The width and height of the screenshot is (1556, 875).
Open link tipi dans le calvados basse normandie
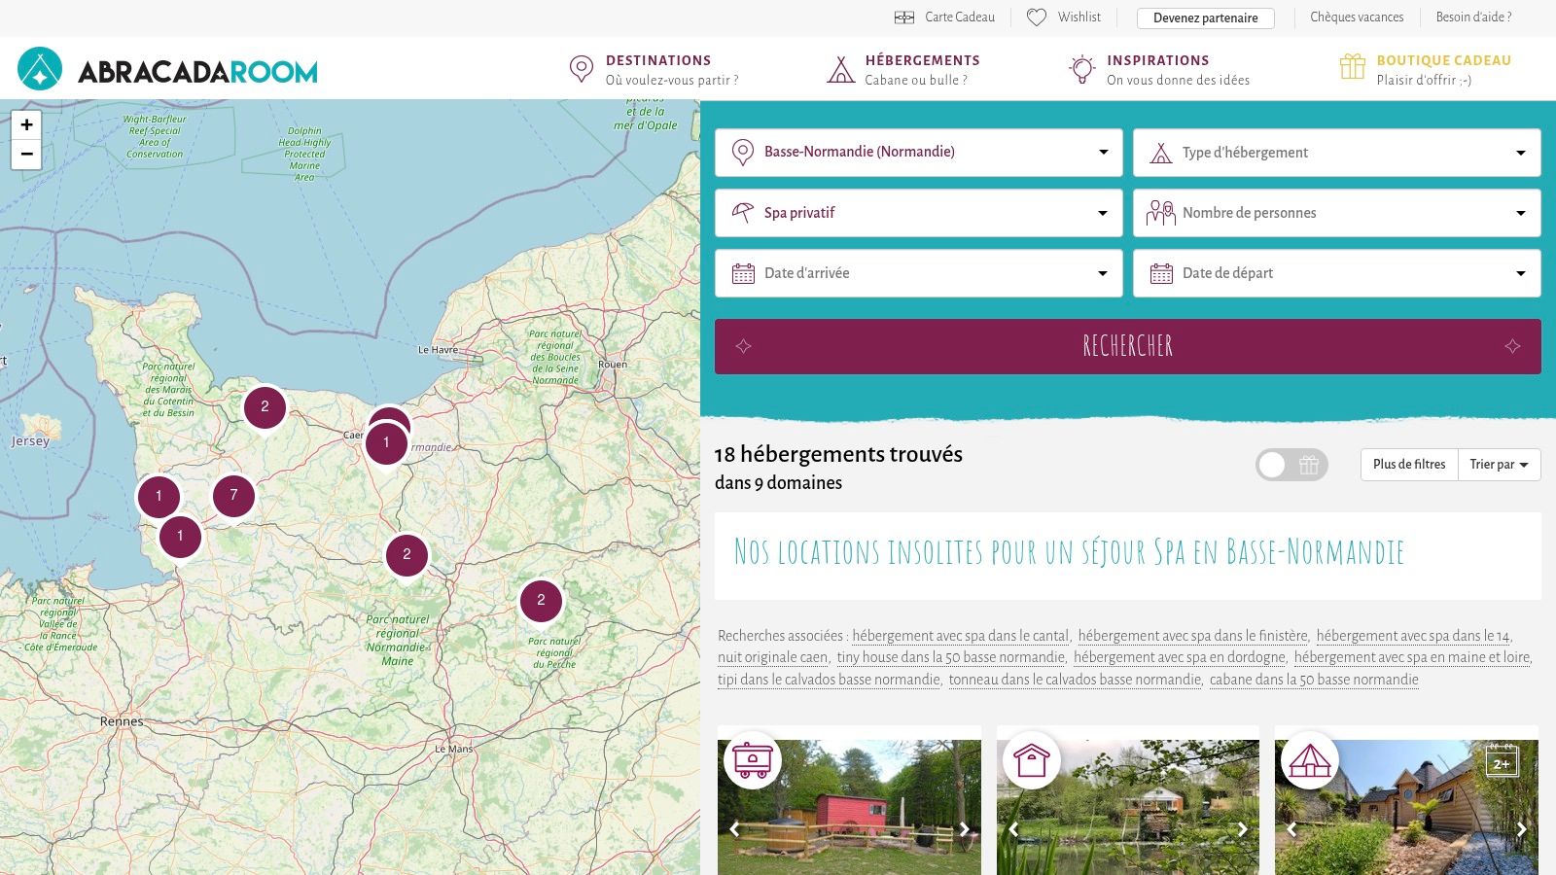coord(829,680)
